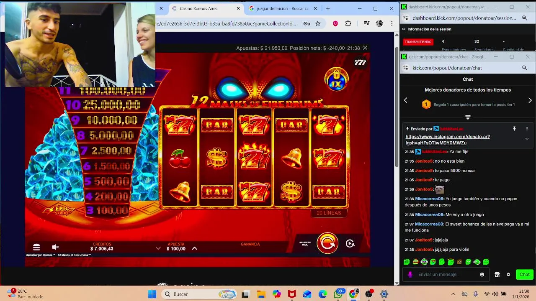Click the Transmitiendo status badge
Image resolution: width=536 pixels, height=301 pixels.
418,42
